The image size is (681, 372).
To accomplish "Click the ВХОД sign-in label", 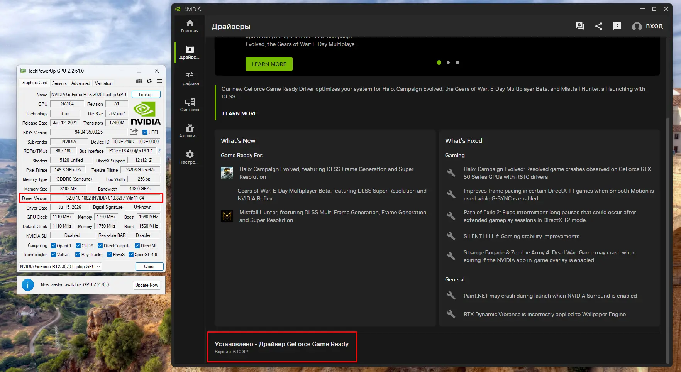I will (654, 26).
